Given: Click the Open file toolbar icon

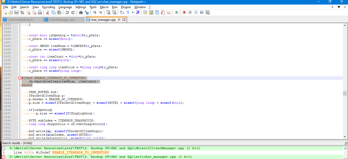Looking at the screenshot, I should (11, 12).
